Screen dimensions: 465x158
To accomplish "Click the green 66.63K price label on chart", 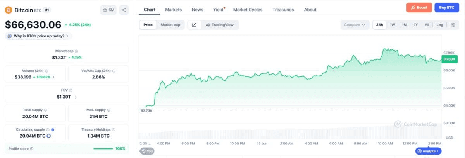I will coord(449,59).
